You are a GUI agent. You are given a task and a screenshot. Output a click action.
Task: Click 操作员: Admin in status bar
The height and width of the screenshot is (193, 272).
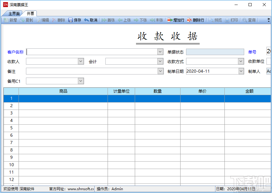pos(110,189)
